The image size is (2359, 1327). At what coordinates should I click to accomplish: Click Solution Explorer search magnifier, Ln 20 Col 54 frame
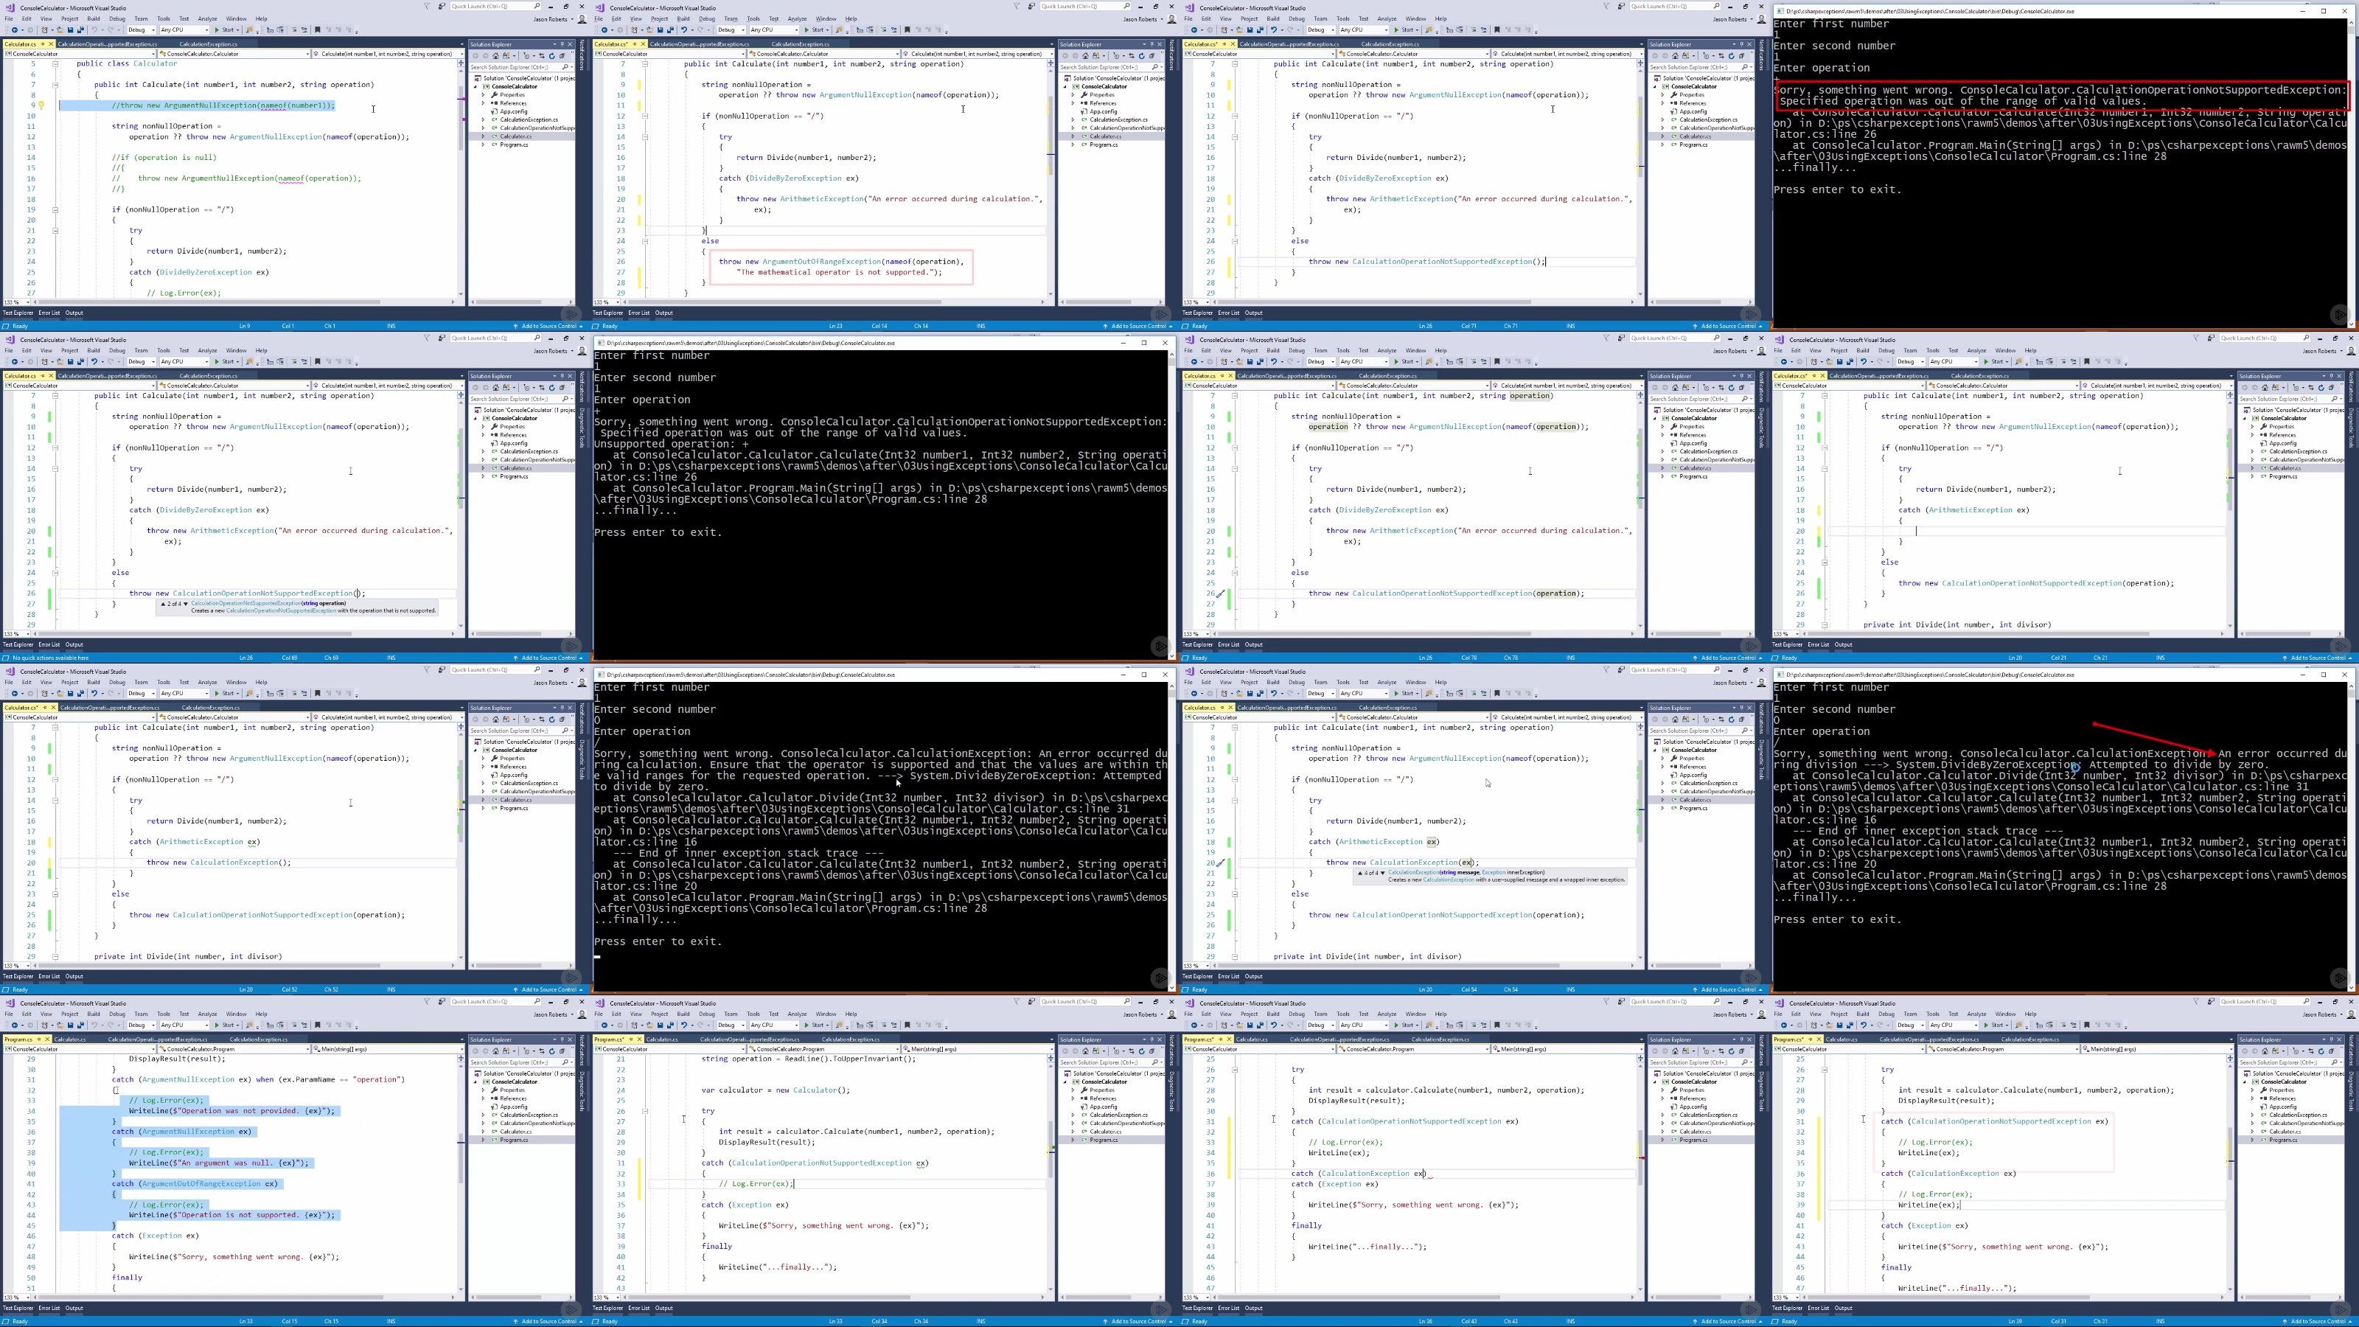pyautogui.click(x=1744, y=732)
